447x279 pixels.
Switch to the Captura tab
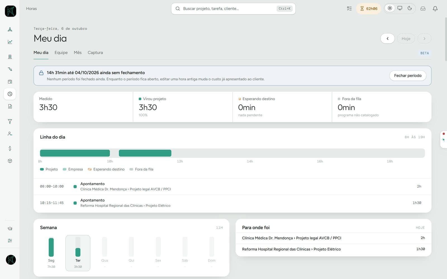[95, 52]
